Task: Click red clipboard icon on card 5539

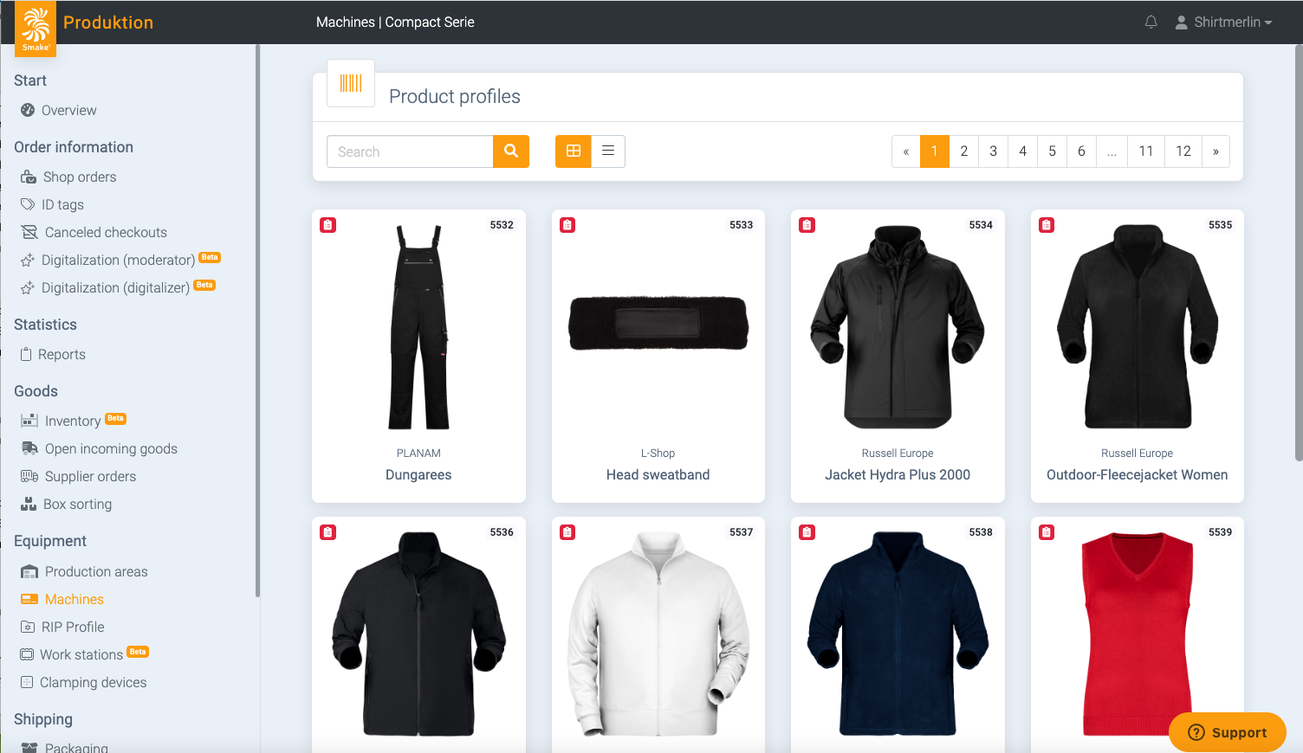Action: pyautogui.click(x=1047, y=532)
